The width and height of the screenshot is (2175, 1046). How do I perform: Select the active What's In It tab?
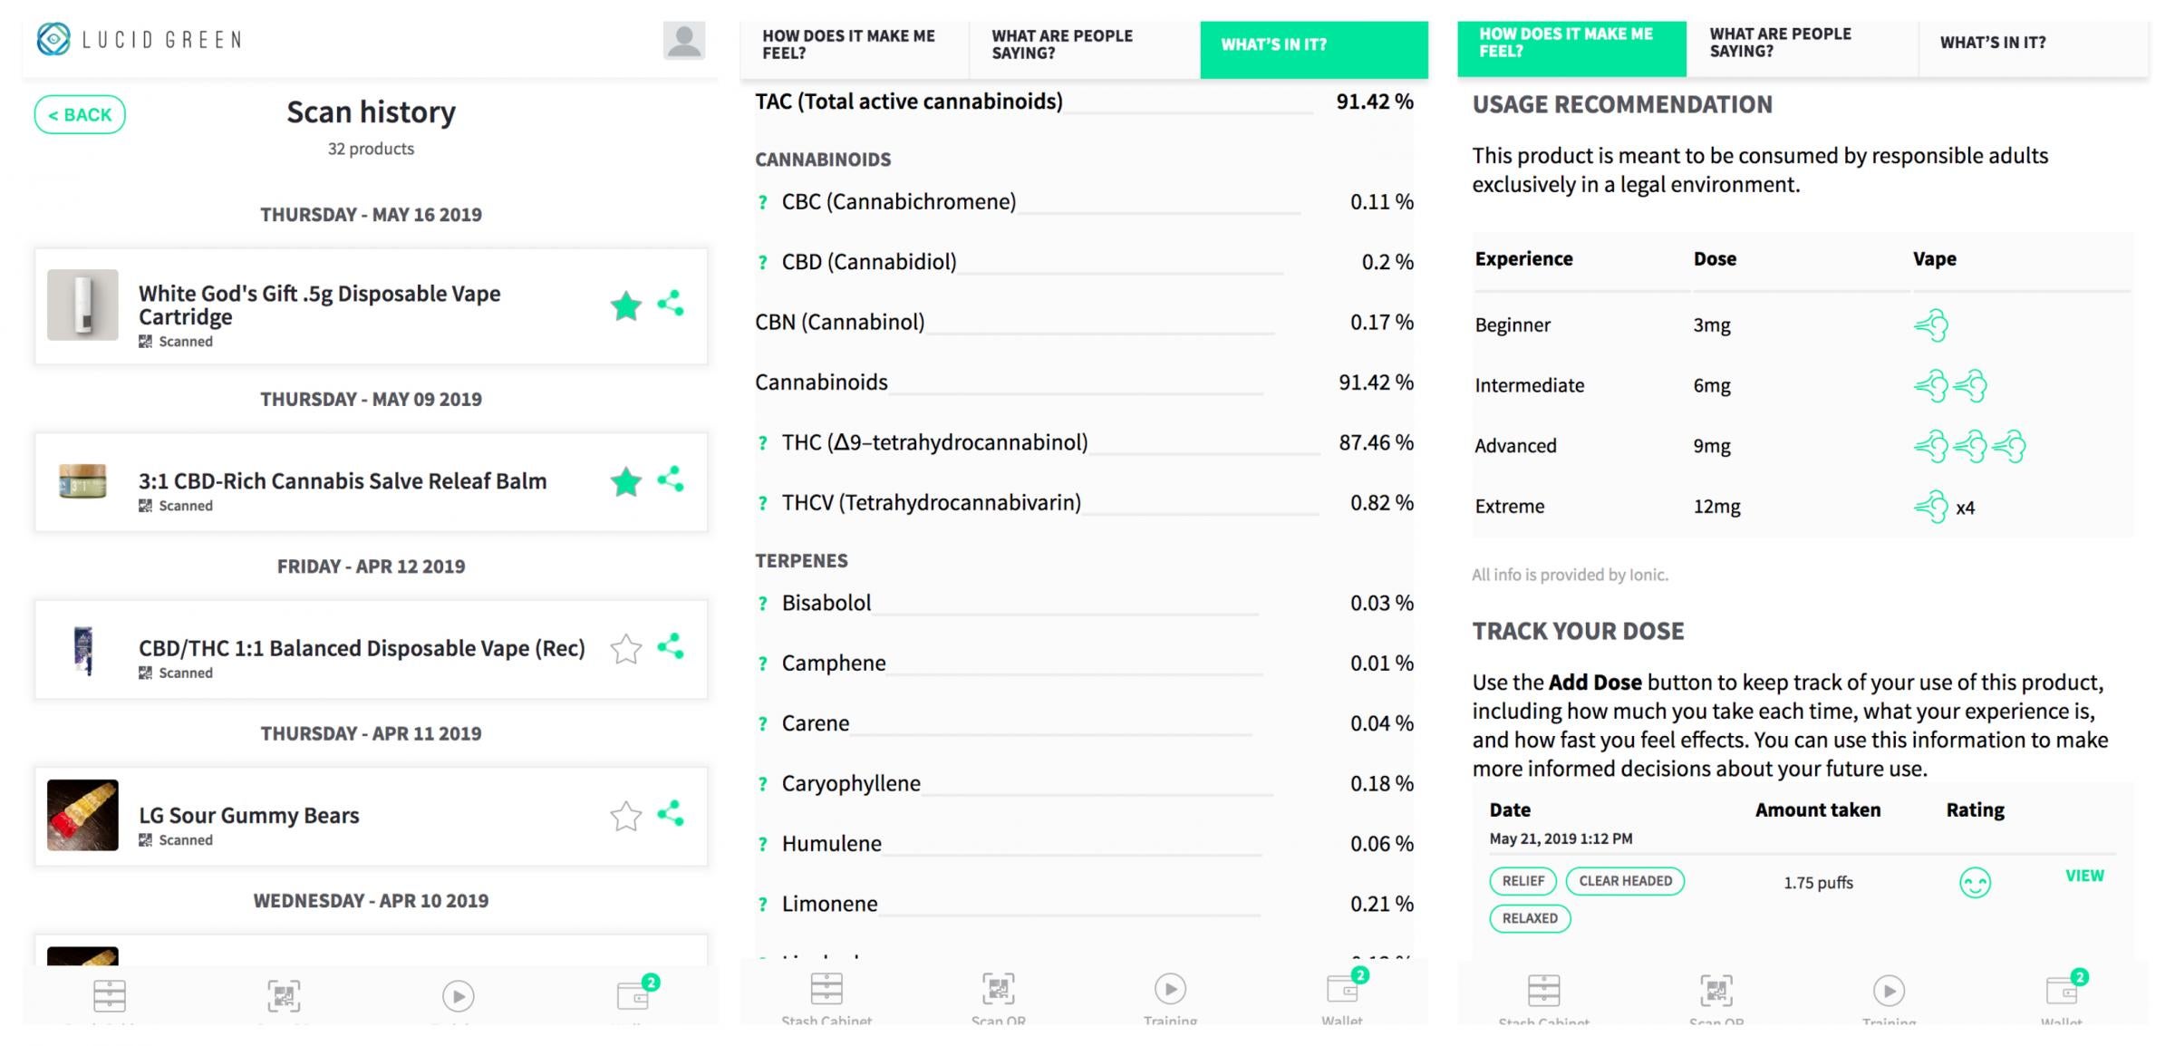pos(1314,50)
